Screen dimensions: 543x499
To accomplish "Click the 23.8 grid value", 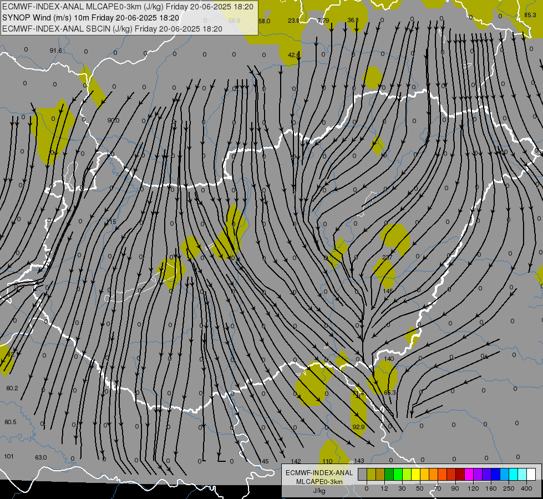I will pyautogui.click(x=293, y=21).
